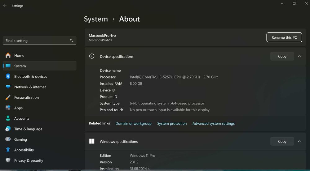This screenshot has width=310, height=171.
Task: Minimize the Settings window
Action: point(282,3)
